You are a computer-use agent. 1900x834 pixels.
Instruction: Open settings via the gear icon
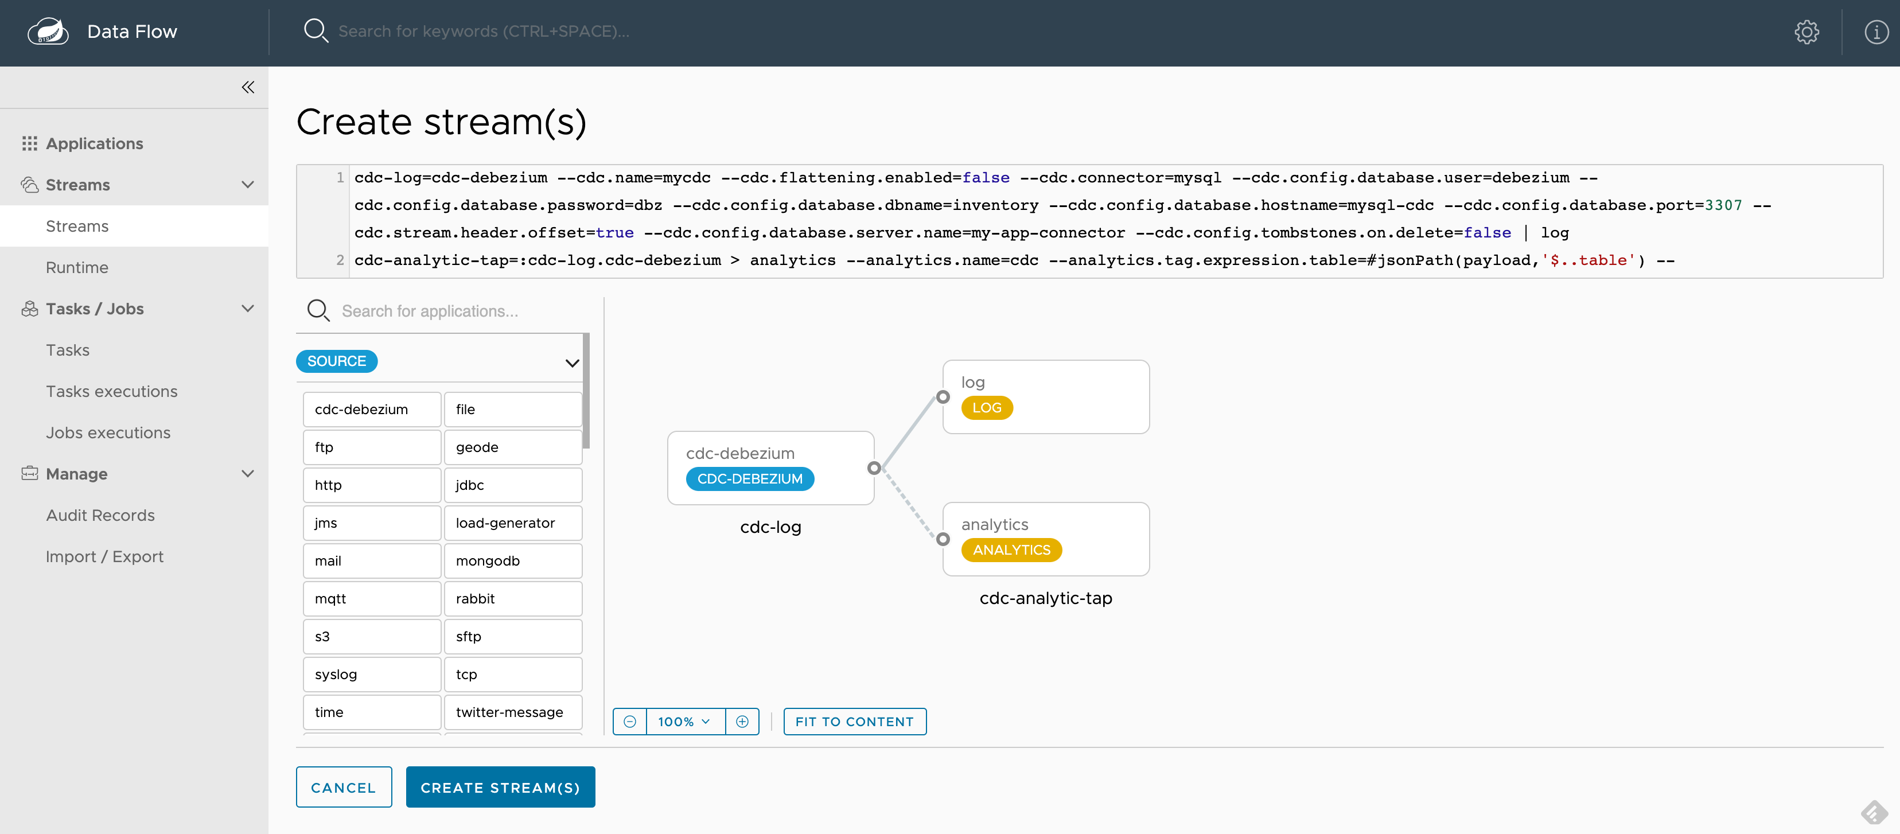pyautogui.click(x=1806, y=32)
